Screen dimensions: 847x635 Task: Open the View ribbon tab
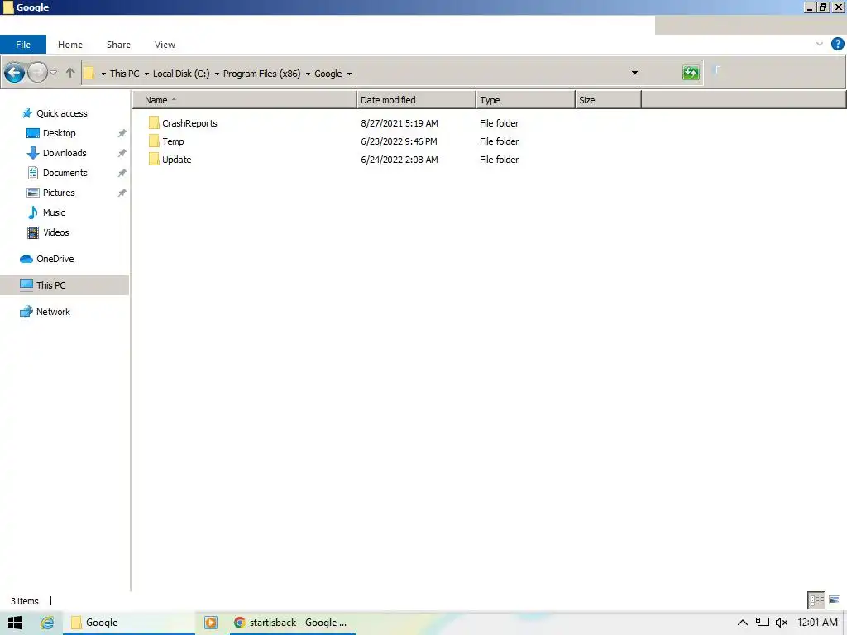pos(165,45)
